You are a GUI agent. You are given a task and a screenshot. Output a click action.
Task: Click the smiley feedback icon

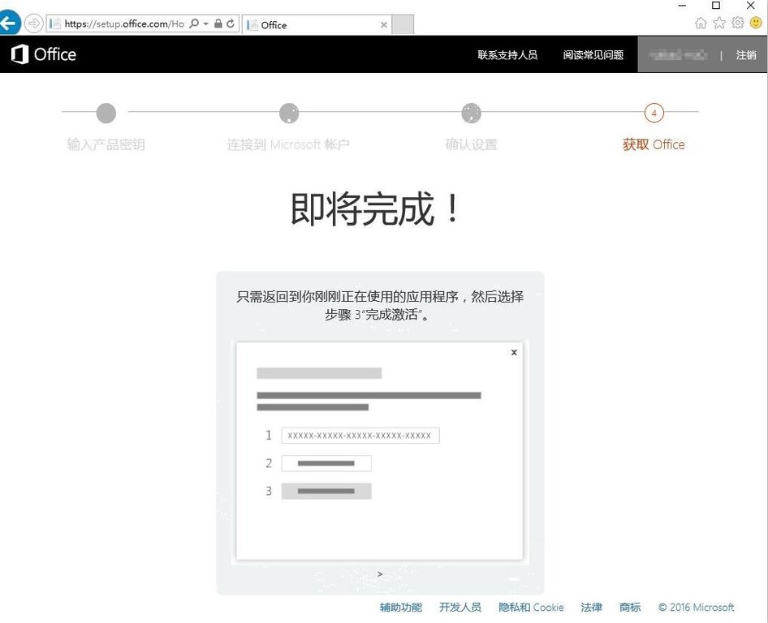[756, 23]
